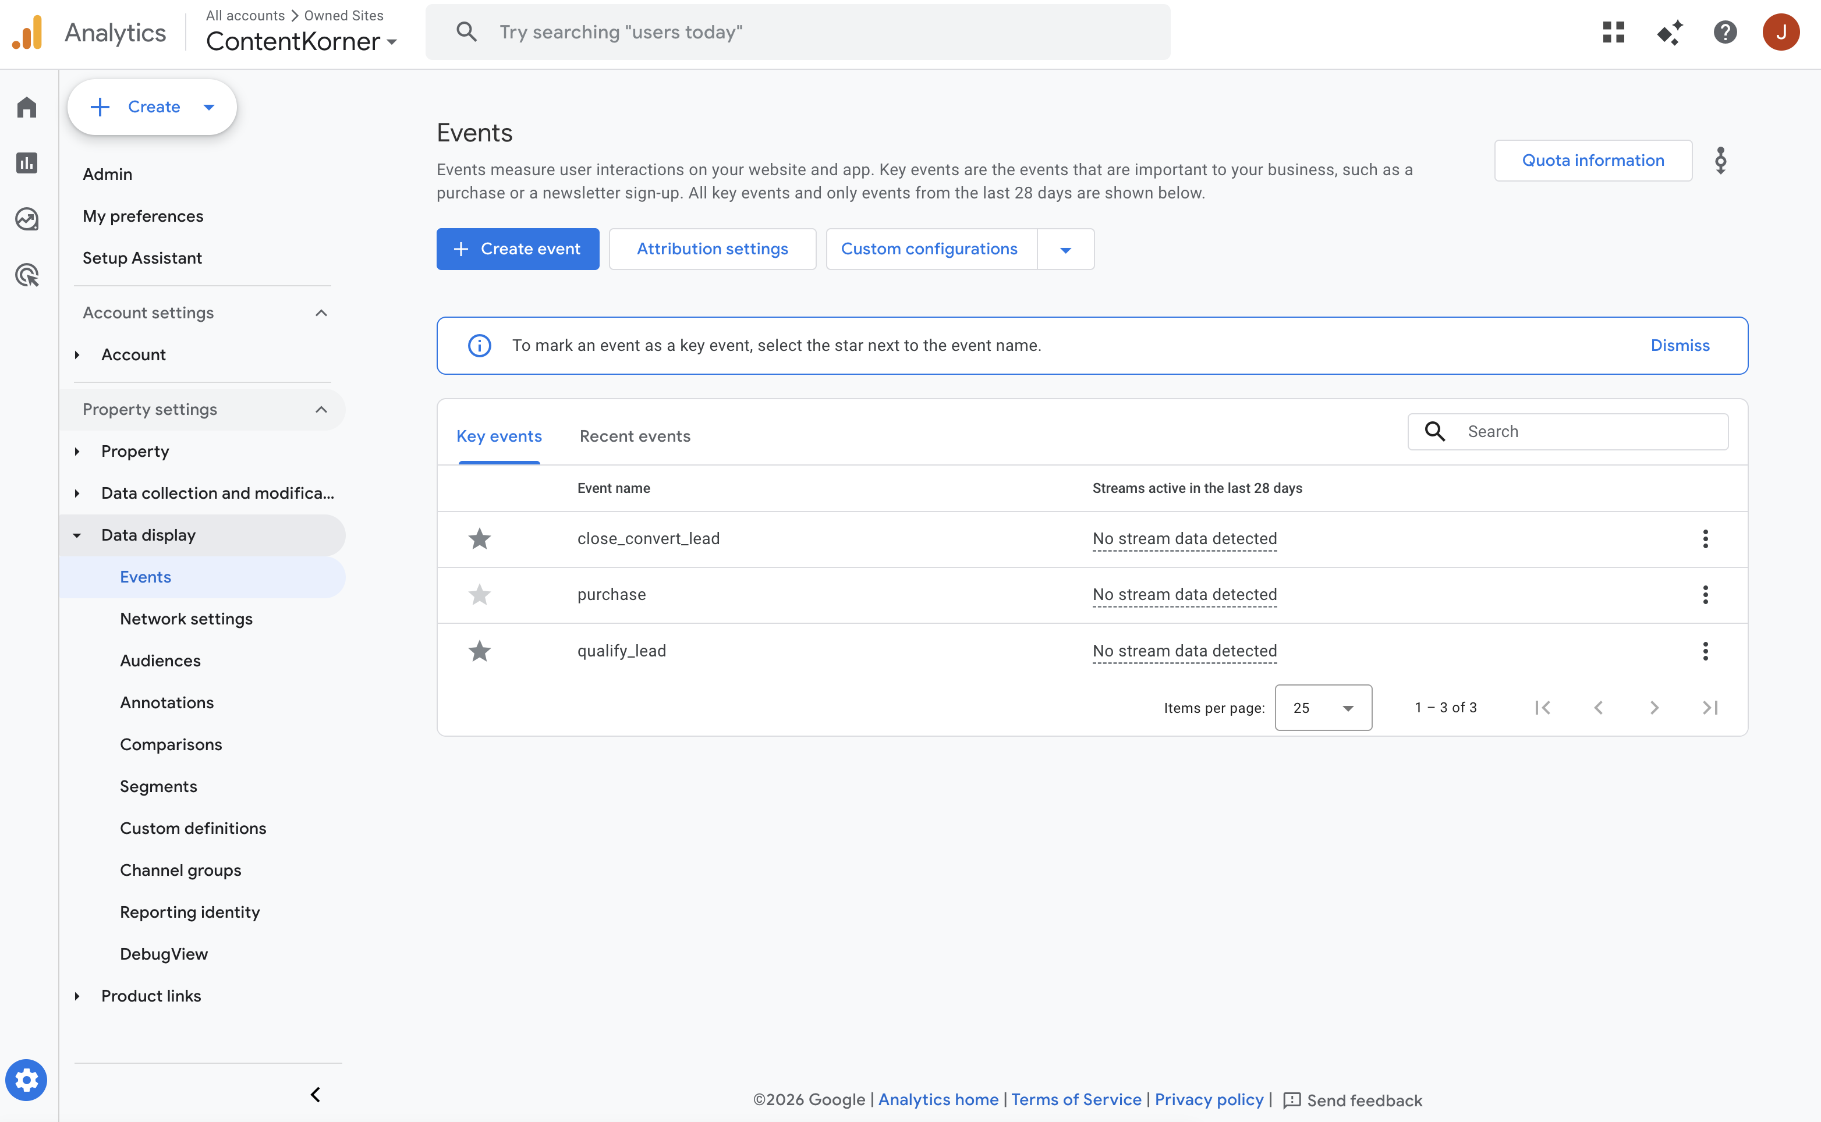Open more options for close_convert_lead row
The height and width of the screenshot is (1122, 1821).
tap(1705, 539)
